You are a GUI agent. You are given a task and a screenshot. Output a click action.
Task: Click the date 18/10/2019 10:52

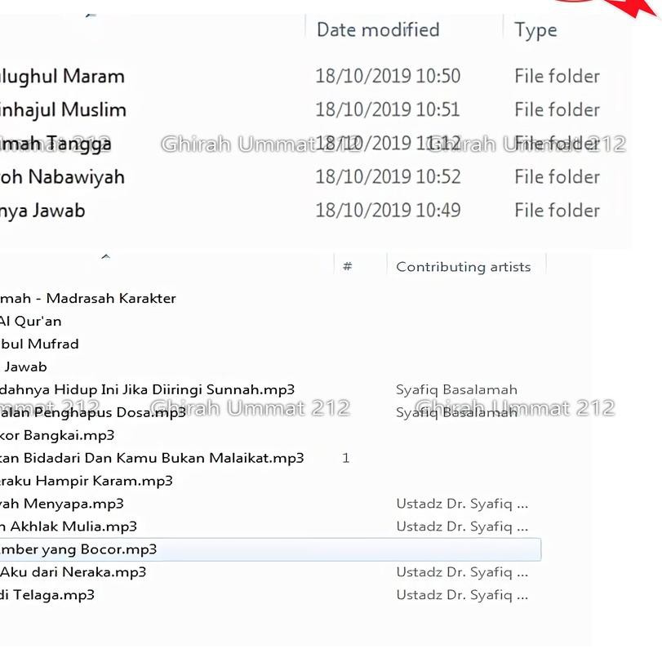click(388, 177)
